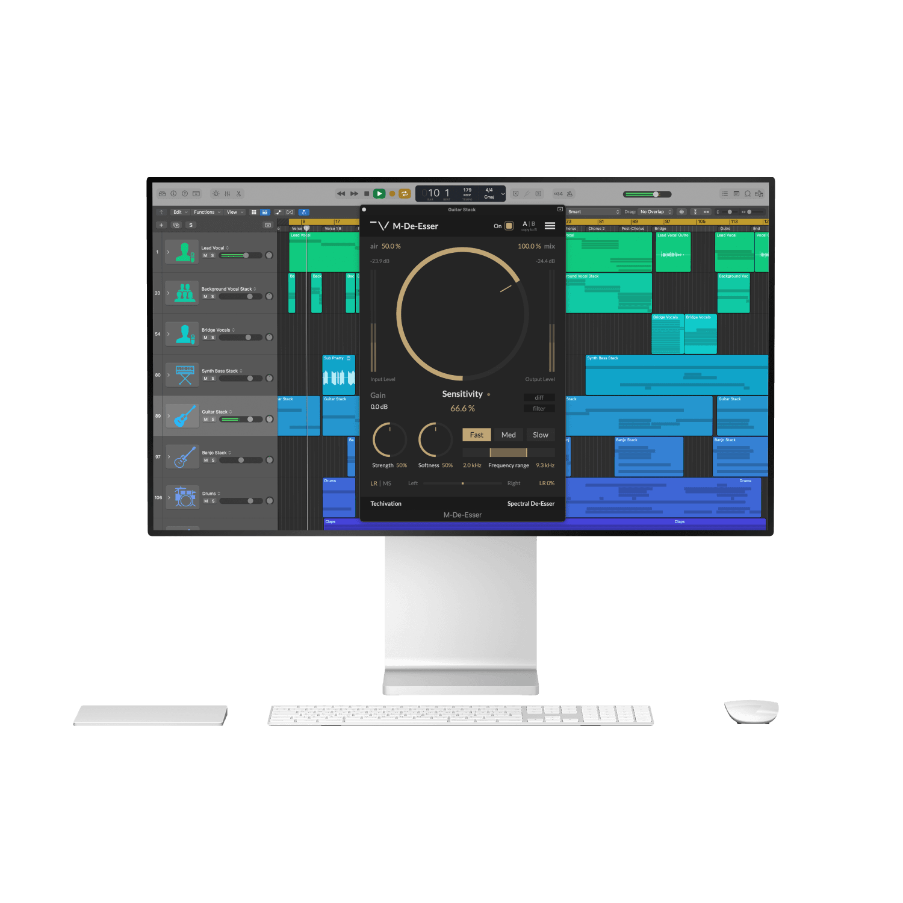Click the filter button in M-De-Esser
The width and height of the screenshot is (903, 903).
(x=539, y=409)
